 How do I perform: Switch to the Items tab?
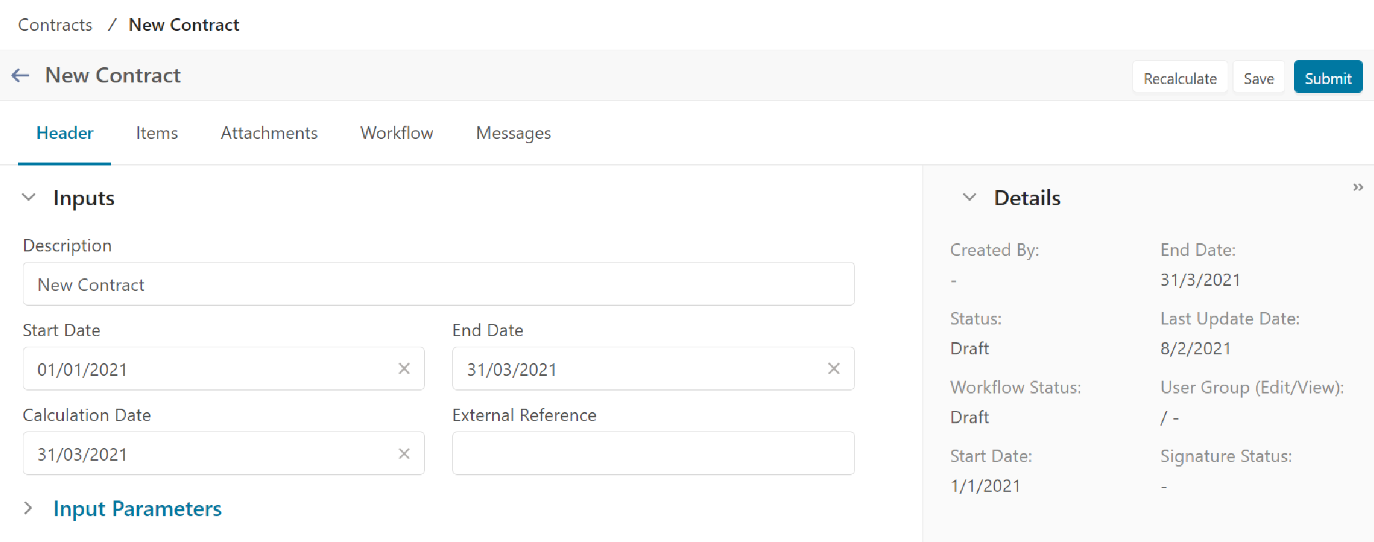click(x=157, y=133)
